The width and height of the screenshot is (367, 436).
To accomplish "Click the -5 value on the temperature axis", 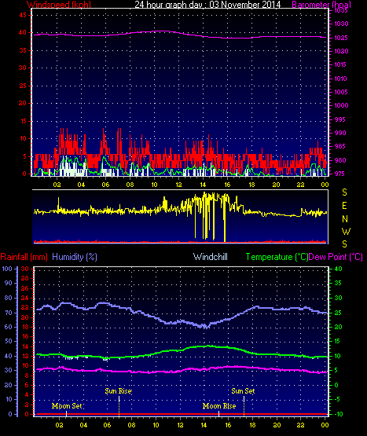I will (337, 399).
